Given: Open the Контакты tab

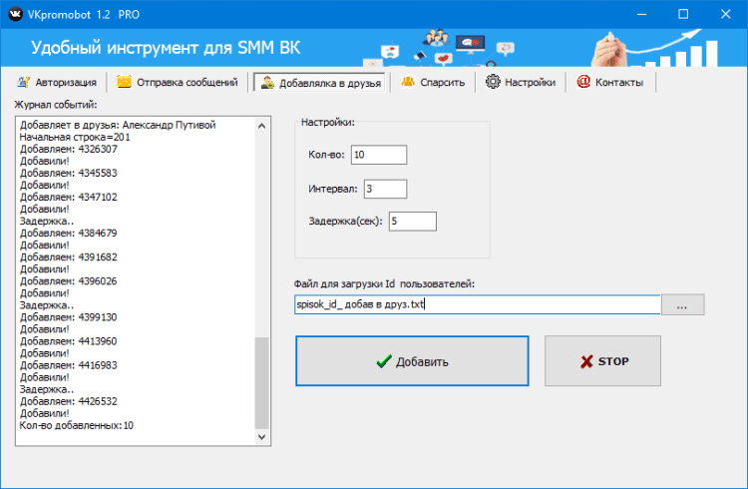Looking at the screenshot, I should point(610,82).
